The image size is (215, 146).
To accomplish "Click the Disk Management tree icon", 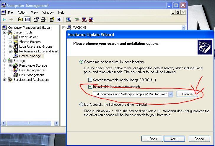I will coord(16,75).
